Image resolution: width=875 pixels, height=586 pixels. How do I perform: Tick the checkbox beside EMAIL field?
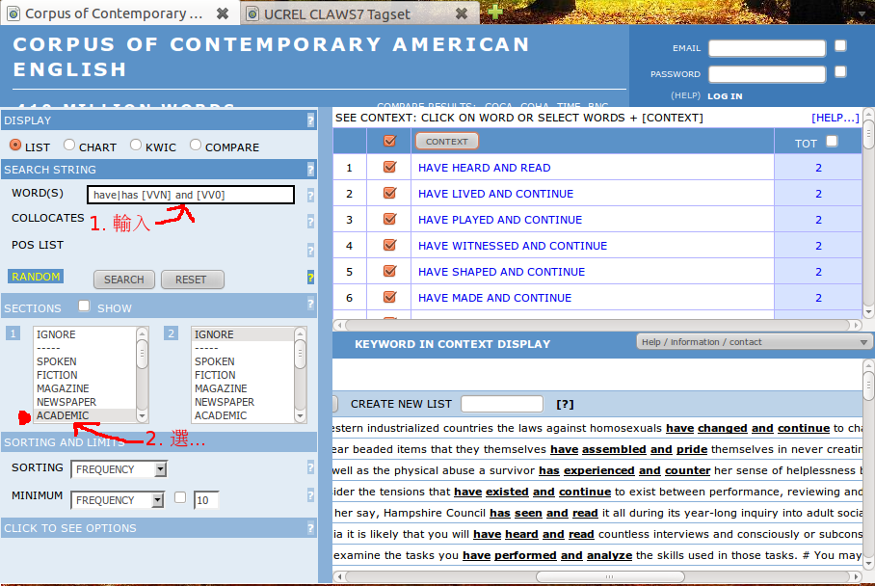click(x=840, y=45)
